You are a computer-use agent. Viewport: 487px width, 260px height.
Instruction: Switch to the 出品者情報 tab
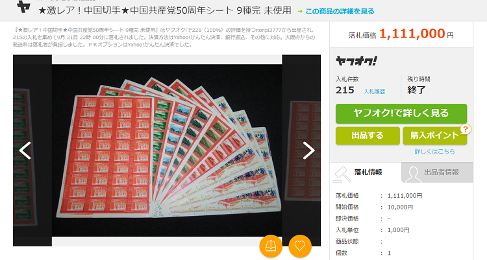click(x=437, y=172)
